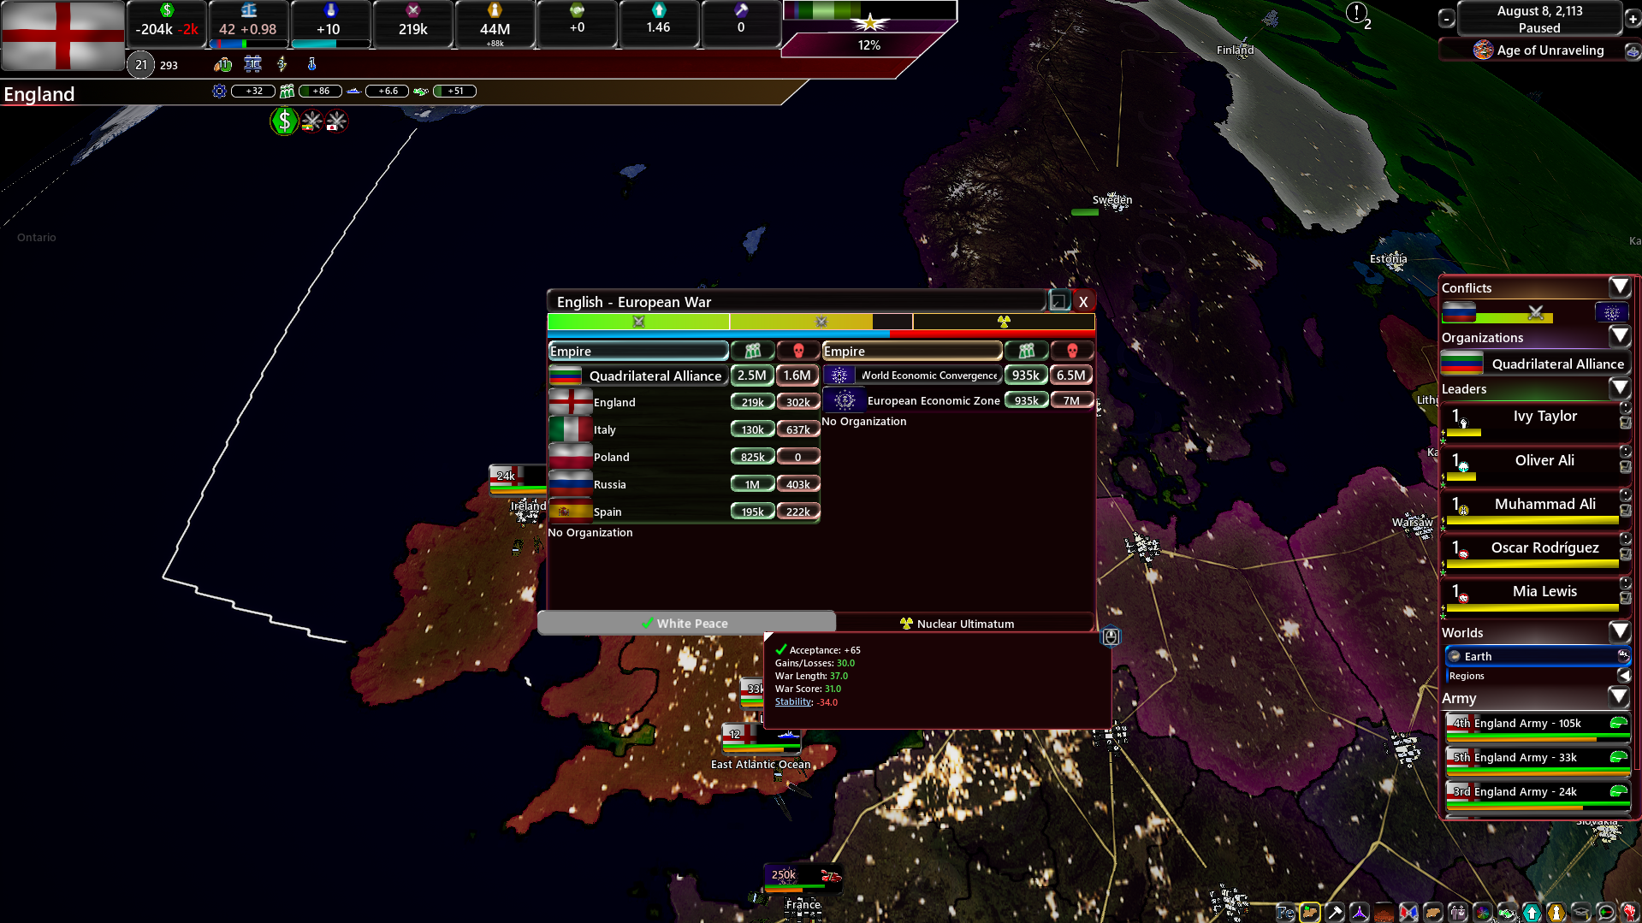Click the Nuclear Ultimatum button
This screenshot has width=1642, height=923.
tap(965, 623)
